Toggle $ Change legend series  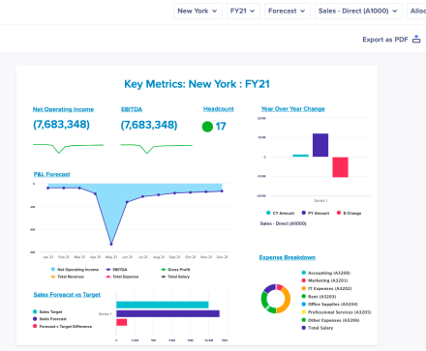(349, 213)
